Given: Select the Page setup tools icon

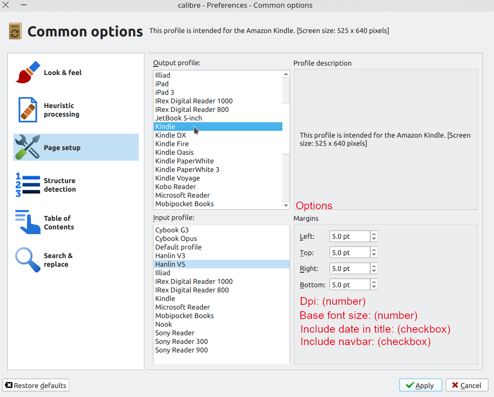Looking at the screenshot, I should pos(28,147).
